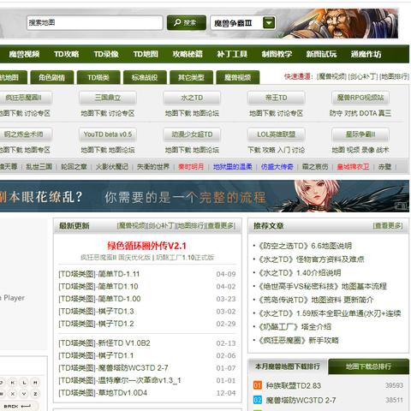Open [TD塔类图]-简单TD1.10 entry
The height and width of the screenshot is (411, 411).
pyautogui.click(x=98, y=286)
